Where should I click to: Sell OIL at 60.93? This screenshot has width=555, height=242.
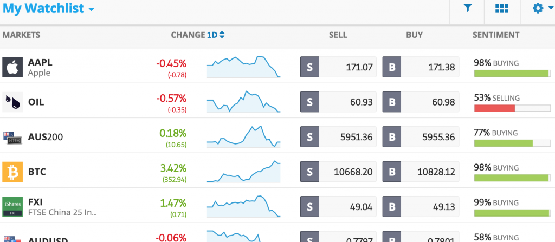(x=338, y=102)
